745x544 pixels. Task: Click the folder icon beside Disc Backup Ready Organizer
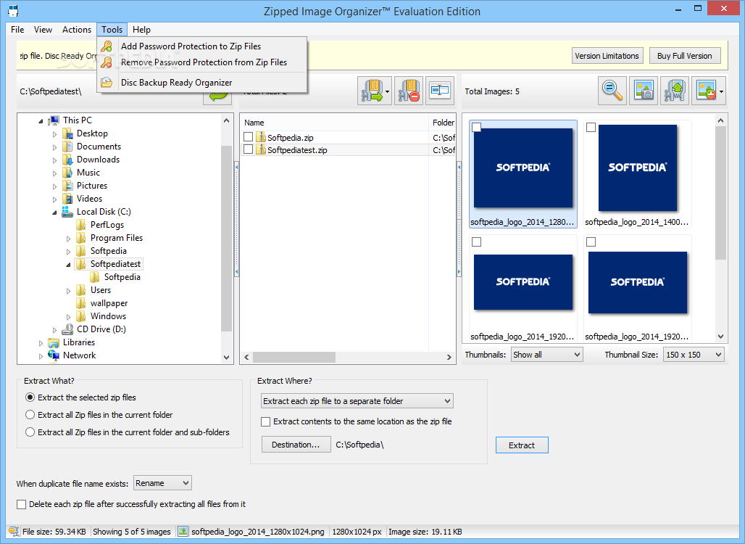pos(107,82)
